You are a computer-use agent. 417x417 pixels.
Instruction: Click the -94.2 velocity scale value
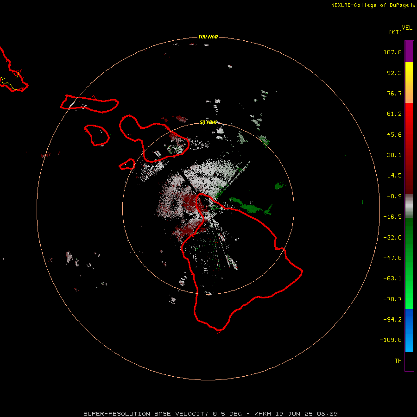pos(392,319)
